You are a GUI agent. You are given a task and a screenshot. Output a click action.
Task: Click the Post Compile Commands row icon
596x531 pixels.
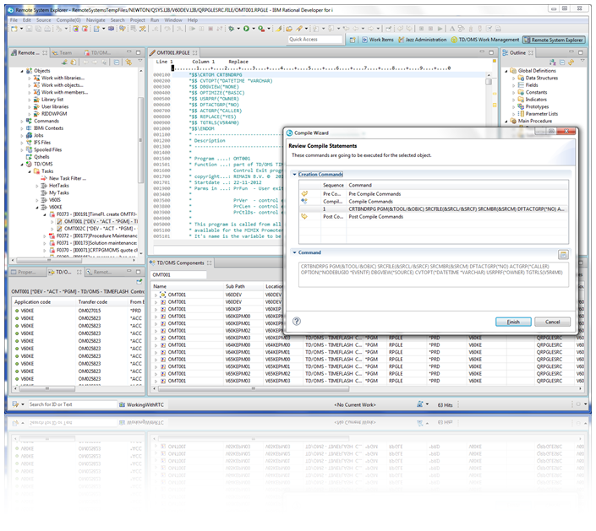point(304,216)
